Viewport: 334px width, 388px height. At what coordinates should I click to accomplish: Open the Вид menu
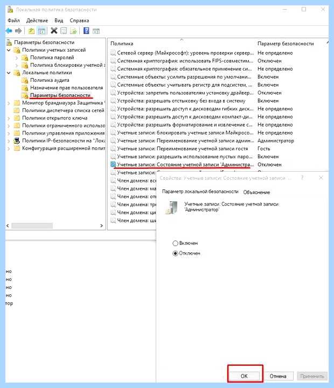(x=59, y=20)
